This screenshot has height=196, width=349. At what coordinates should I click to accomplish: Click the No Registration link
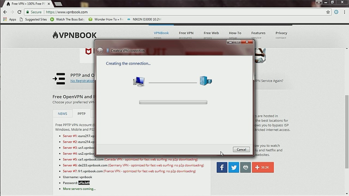click(82, 81)
